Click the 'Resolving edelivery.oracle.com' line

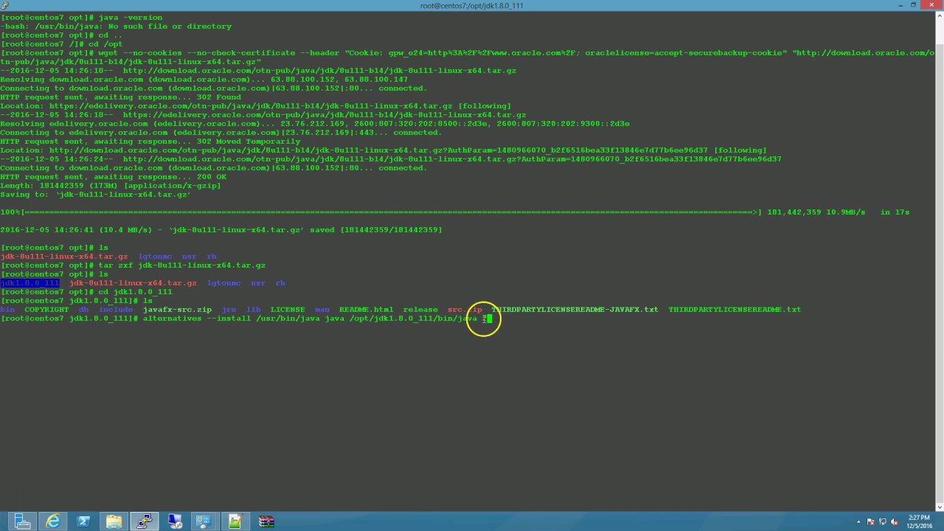point(315,124)
